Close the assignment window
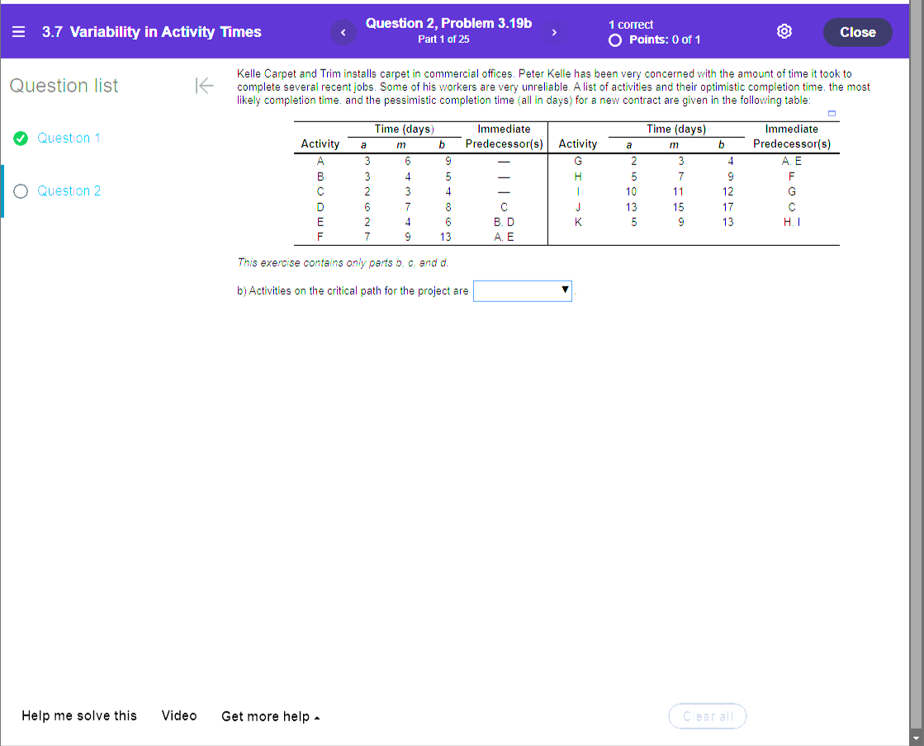Image resolution: width=924 pixels, height=746 pixels. click(857, 32)
